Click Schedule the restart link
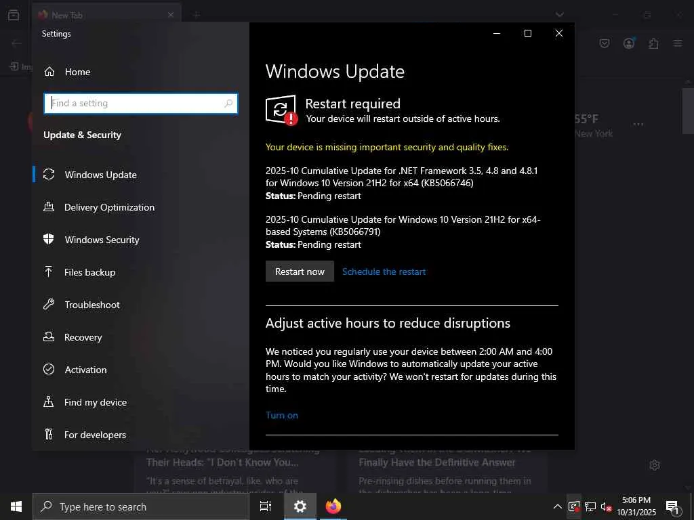694x520 pixels. point(384,272)
